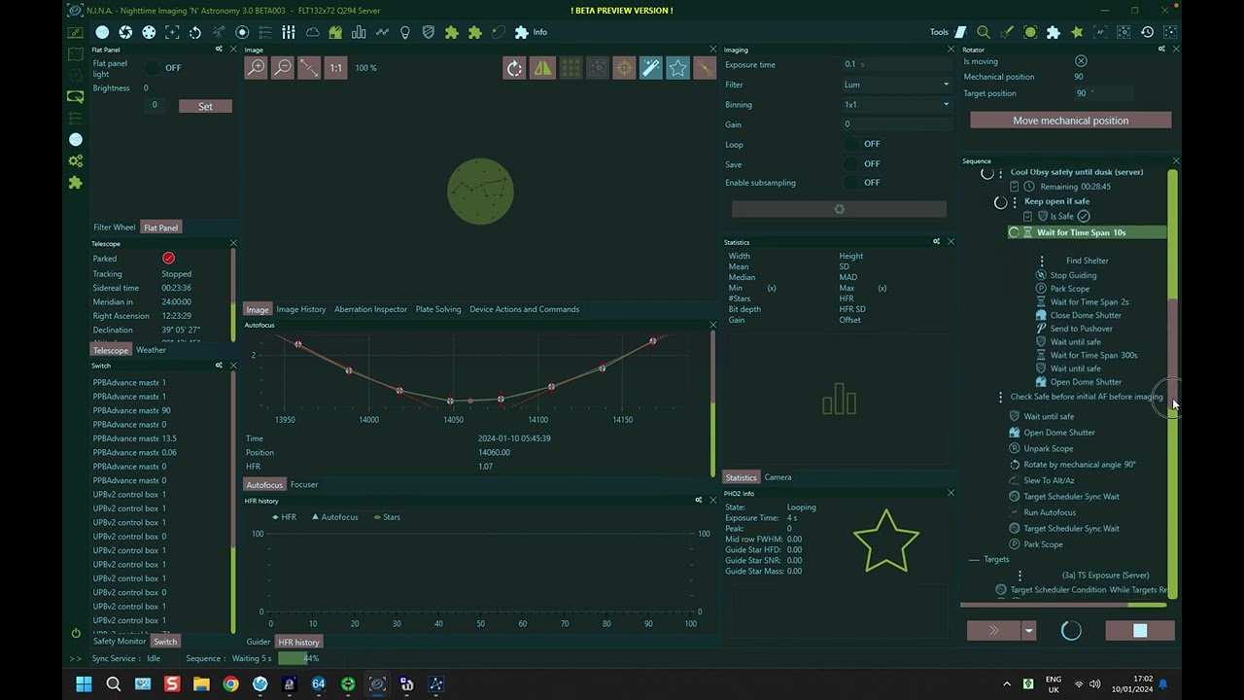1244x700 pixels.
Task: Stop the running sequence
Action: click(x=1140, y=631)
